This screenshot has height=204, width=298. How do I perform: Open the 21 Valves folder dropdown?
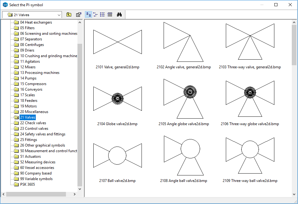coord(59,15)
